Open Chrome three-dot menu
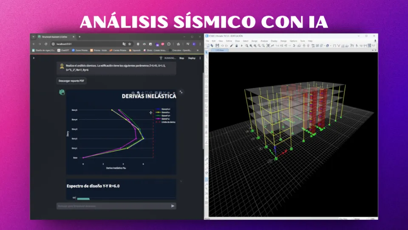The width and height of the screenshot is (408, 230). [200, 44]
